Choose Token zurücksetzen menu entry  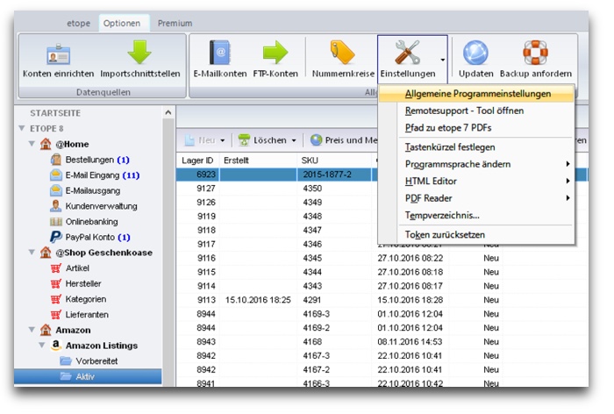tap(476, 235)
